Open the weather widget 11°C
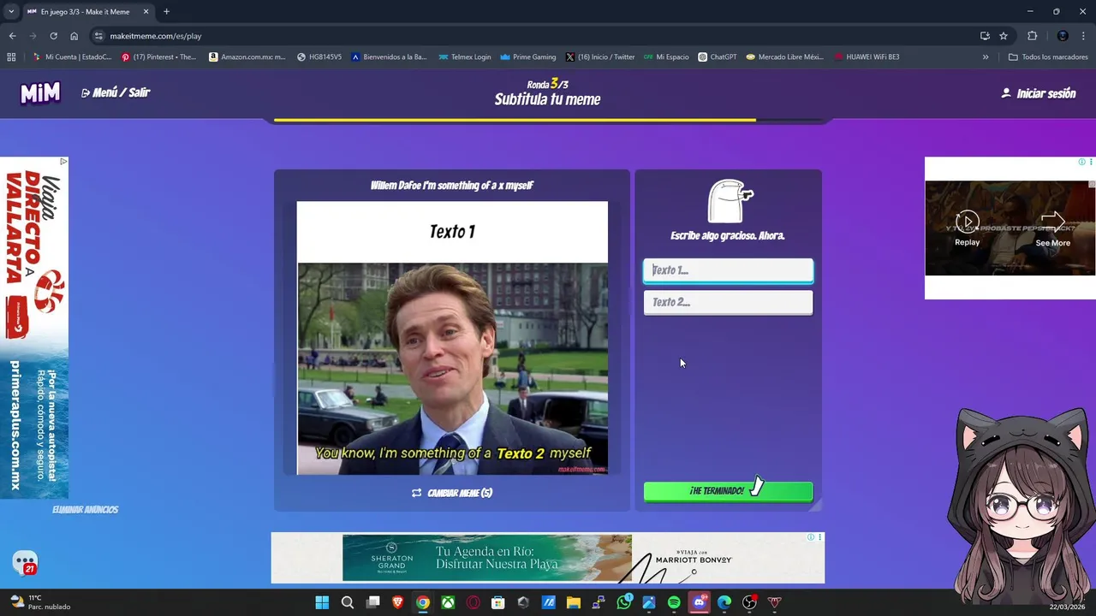Viewport: 1096px width, 616px height. (x=41, y=602)
